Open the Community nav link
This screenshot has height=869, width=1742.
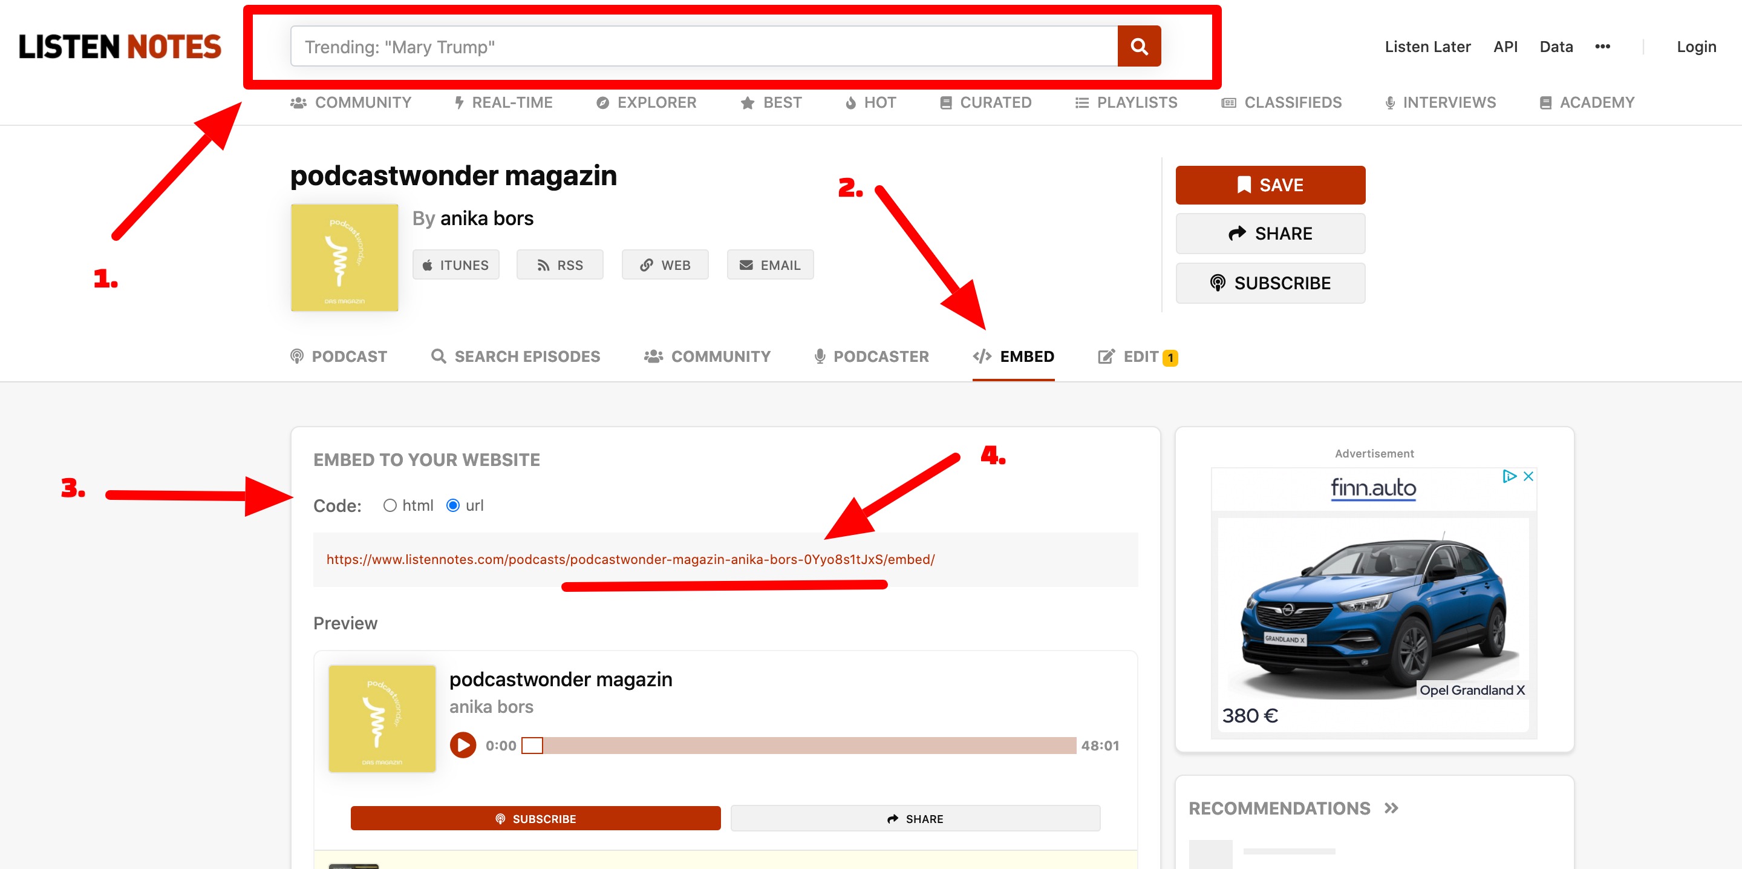click(x=350, y=102)
